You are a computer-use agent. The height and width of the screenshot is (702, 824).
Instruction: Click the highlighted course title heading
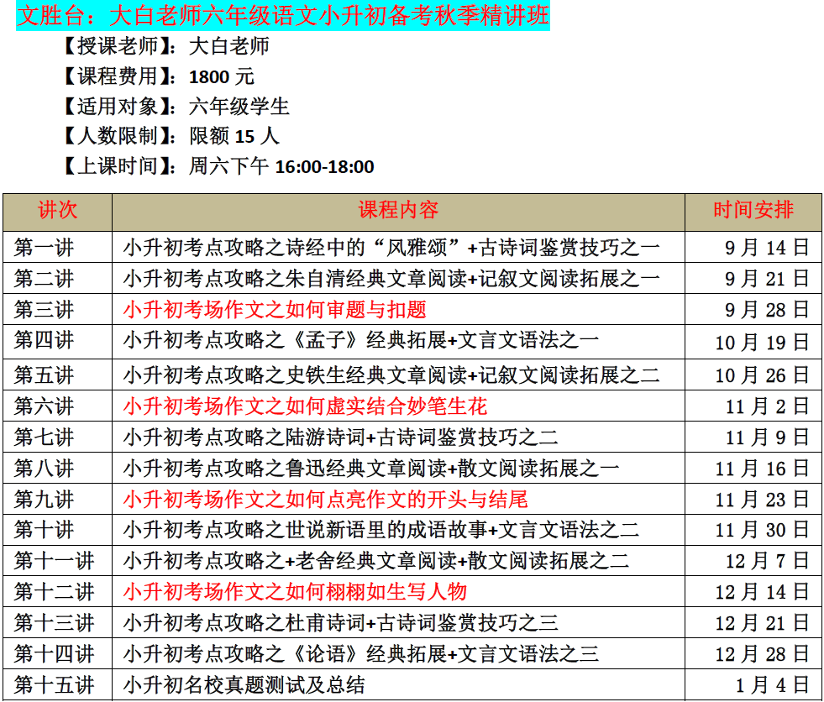click(283, 15)
